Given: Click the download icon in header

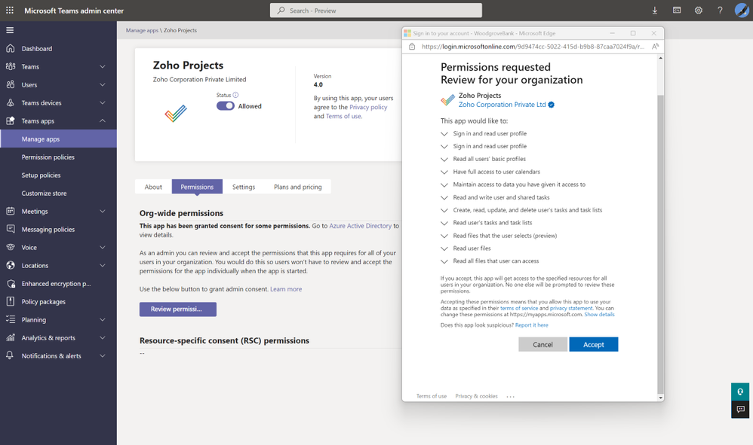Looking at the screenshot, I should coord(655,10).
